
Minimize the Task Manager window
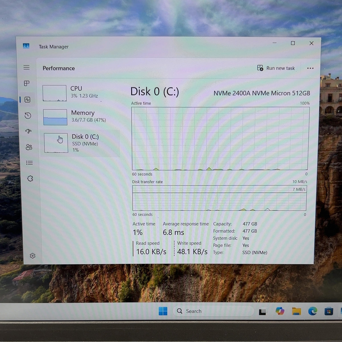(274, 43)
